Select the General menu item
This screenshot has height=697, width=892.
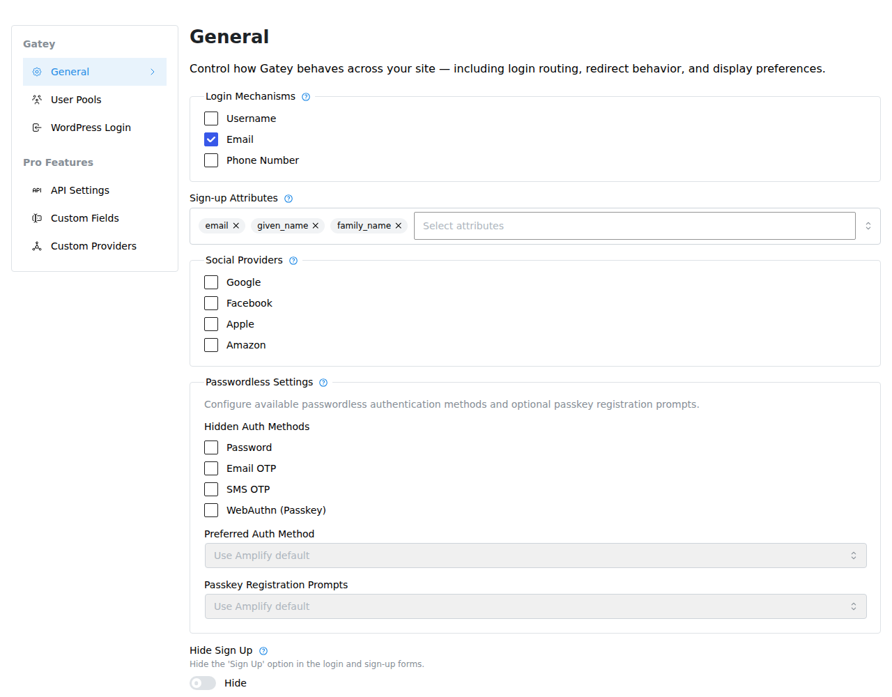coord(95,72)
